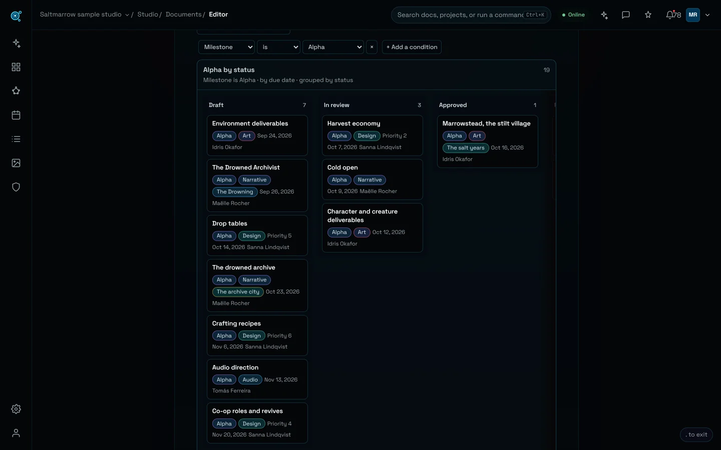Click The salt years tag
This screenshot has width=721, height=450.
(466, 147)
